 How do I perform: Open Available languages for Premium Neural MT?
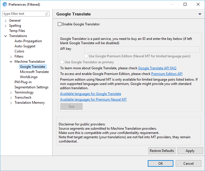pos(93,99)
